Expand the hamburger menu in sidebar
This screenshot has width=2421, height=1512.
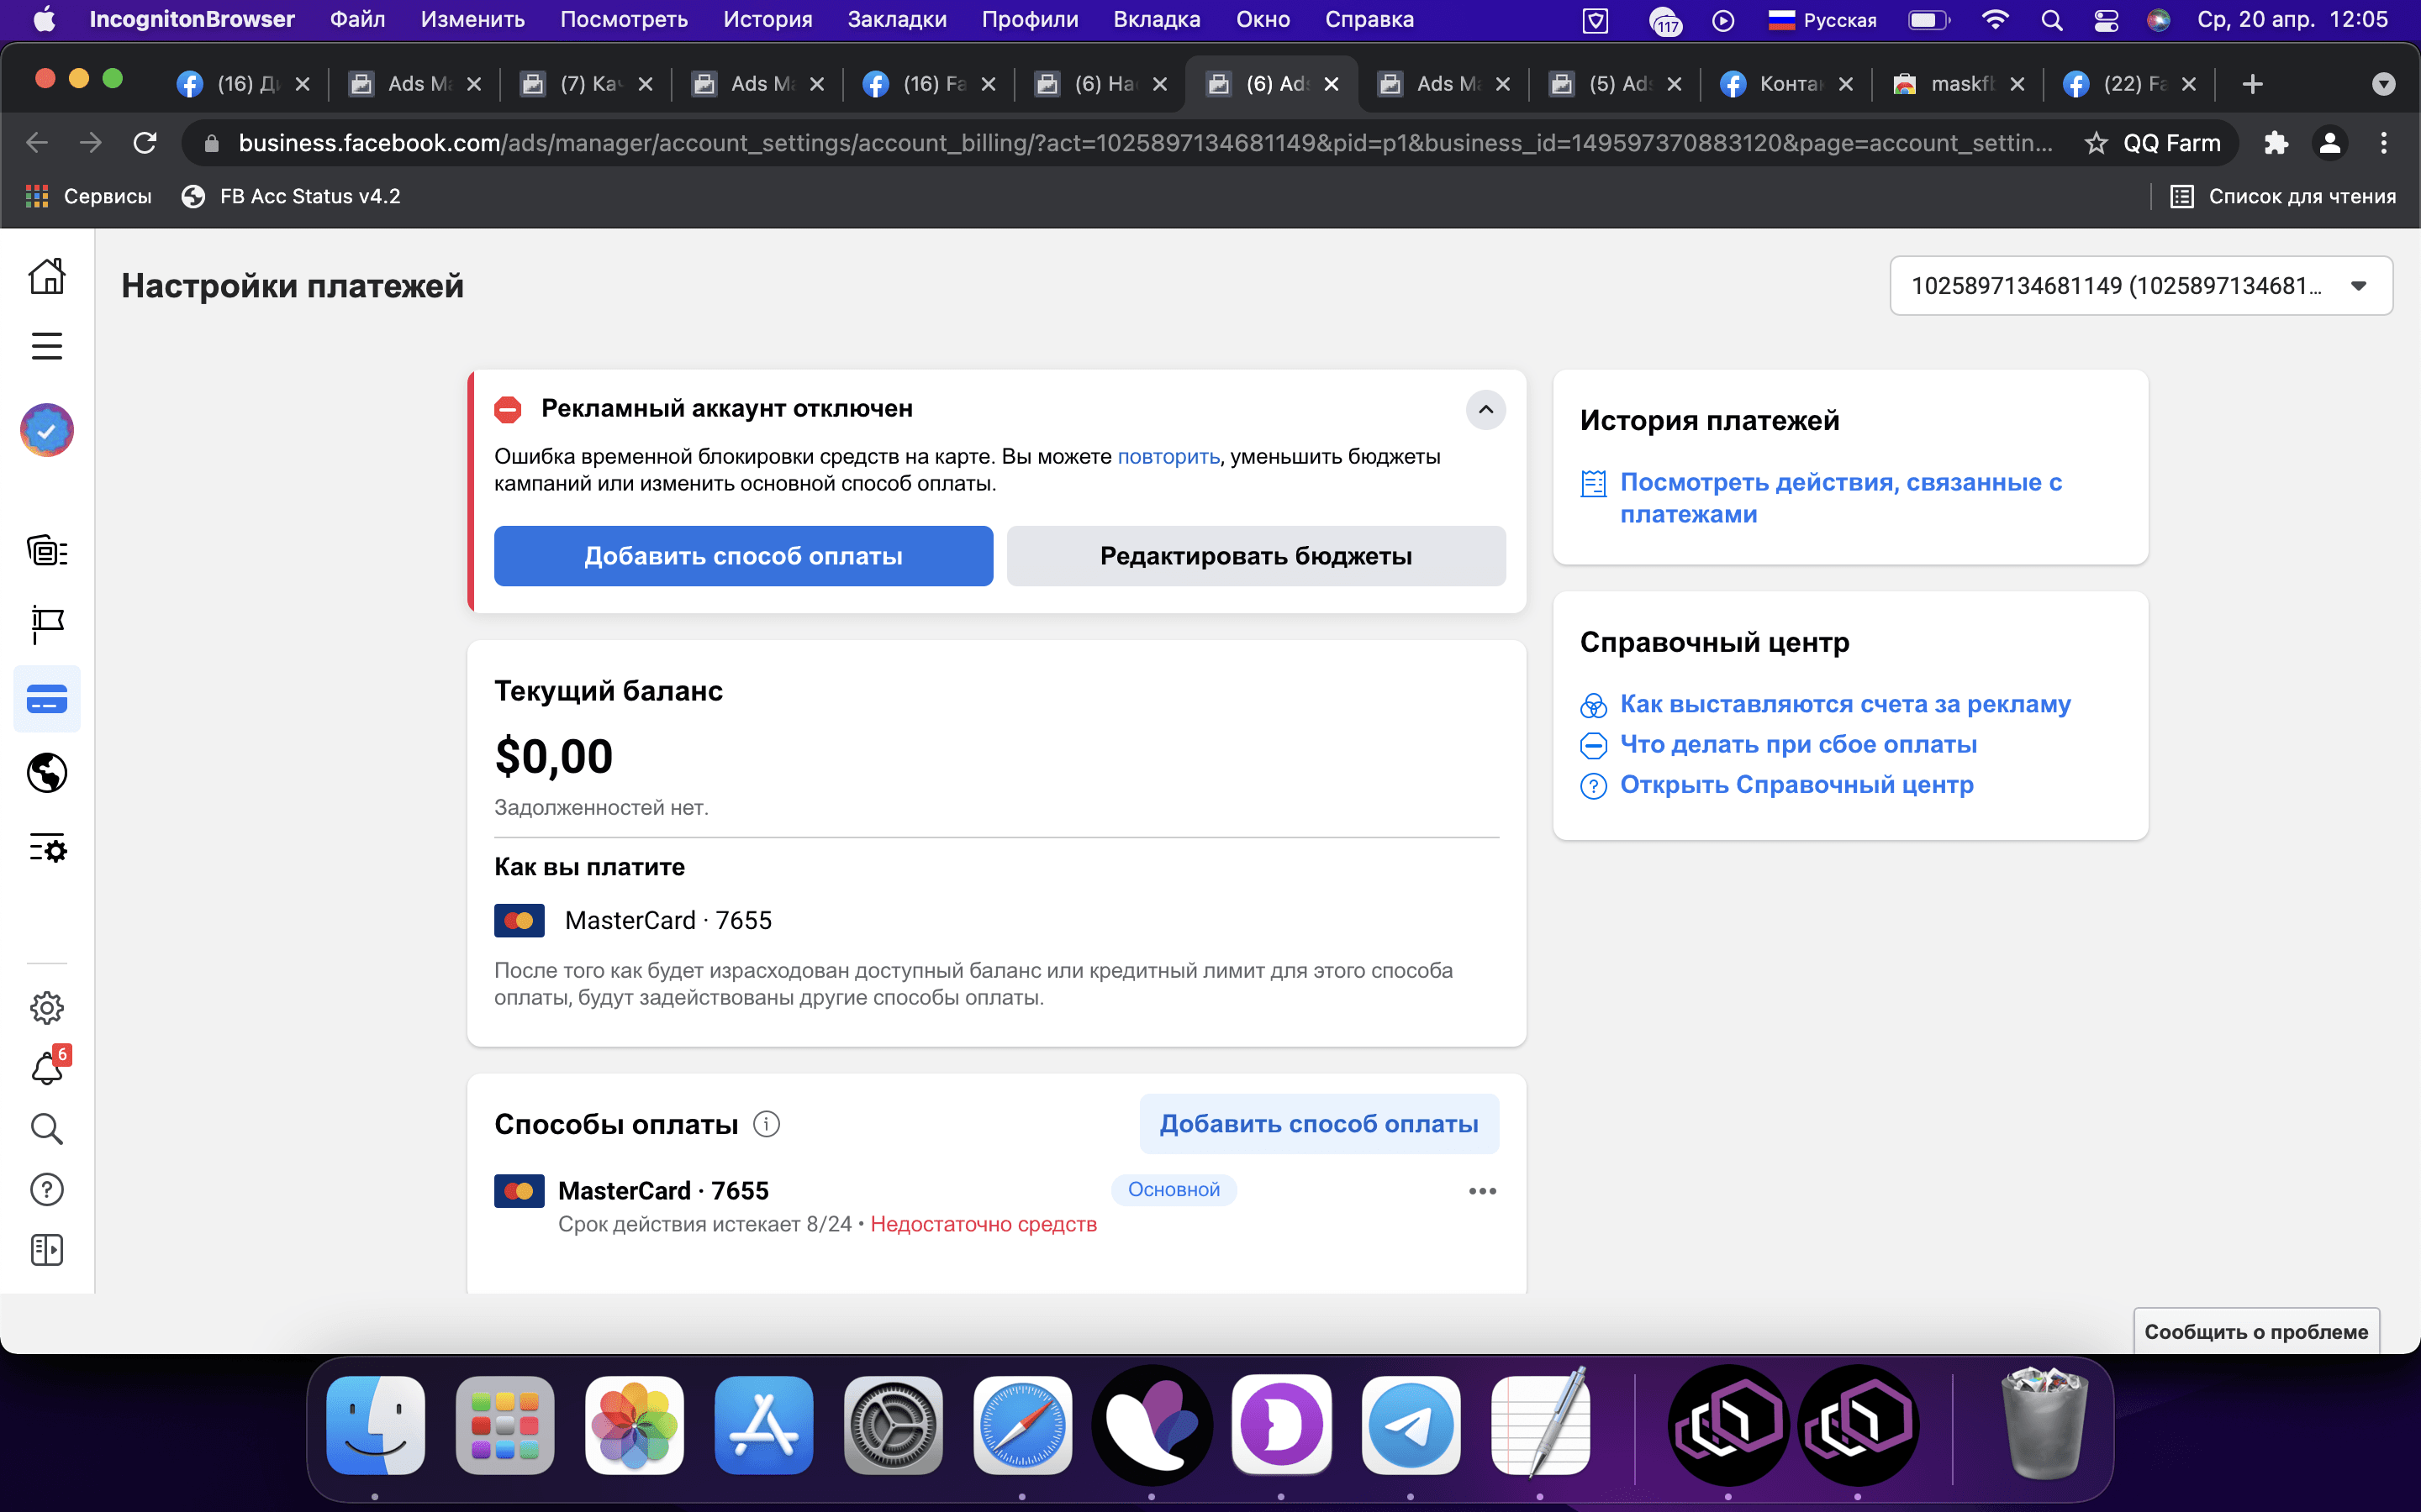47,346
